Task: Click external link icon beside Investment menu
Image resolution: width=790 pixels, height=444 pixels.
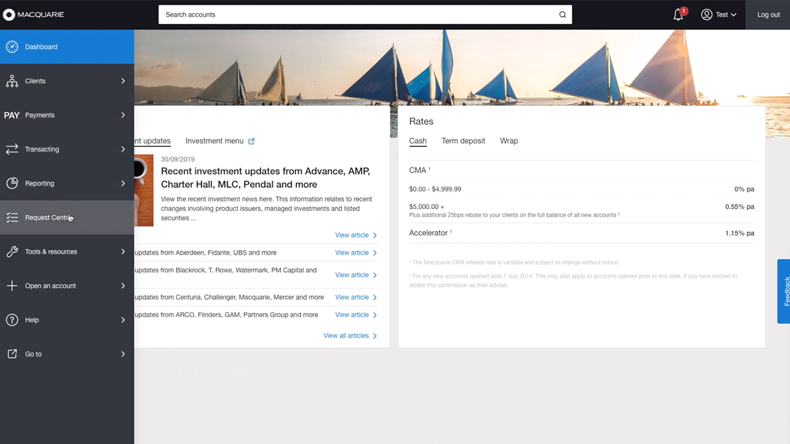Action: [x=251, y=141]
